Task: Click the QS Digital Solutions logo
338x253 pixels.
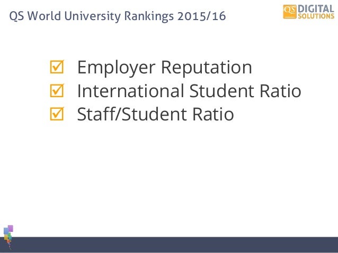Action: 308,12
